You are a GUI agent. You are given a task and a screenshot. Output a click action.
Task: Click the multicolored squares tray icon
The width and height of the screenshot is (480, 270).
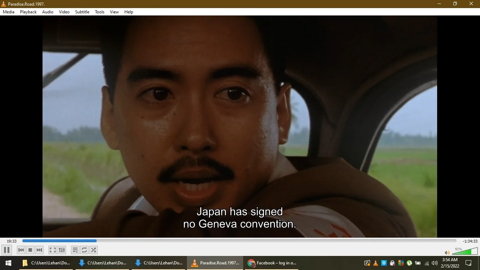[x=401, y=263]
